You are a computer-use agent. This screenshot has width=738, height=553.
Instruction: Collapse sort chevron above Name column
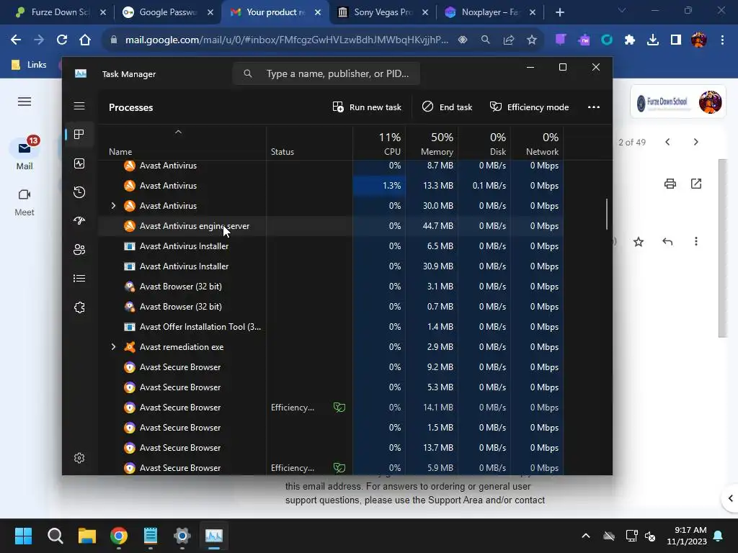[x=178, y=132]
